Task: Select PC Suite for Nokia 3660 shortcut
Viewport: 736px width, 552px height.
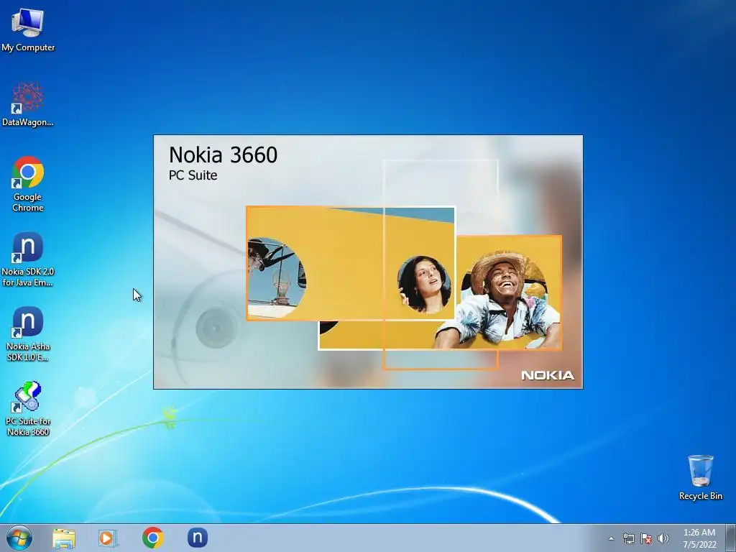Action: click(28, 408)
